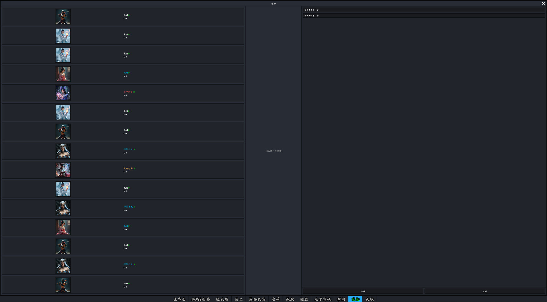Click the red-haired Soul Phantom pet portrait
Viewport: 547px width, 302px height.
coord(63,170)
